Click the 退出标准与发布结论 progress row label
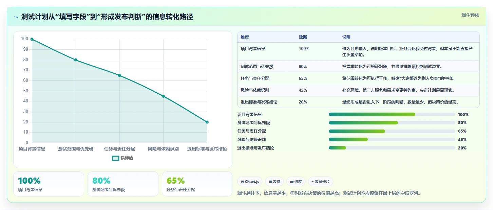Image resolution: width=493 pixels, height=210 pixels. coord(255,148)
